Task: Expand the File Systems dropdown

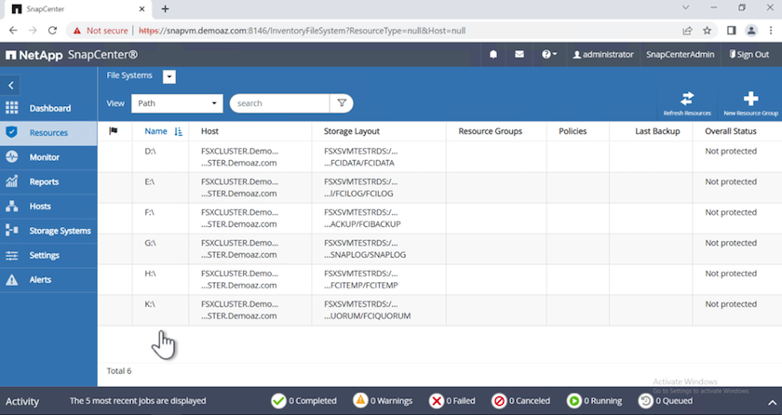Action: pyautogui.click(x=169, y=76)
